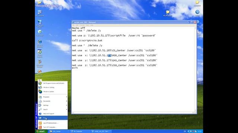Open the Recycle Bin desktop icon

(x=40, y=33)
